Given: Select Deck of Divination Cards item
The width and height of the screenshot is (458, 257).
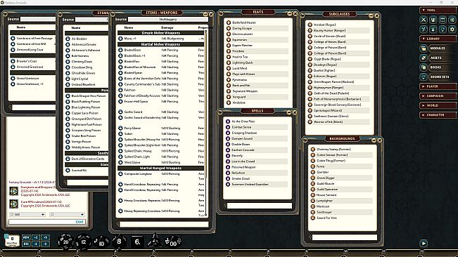Looking at the screenshot, I should click(88, 159).
